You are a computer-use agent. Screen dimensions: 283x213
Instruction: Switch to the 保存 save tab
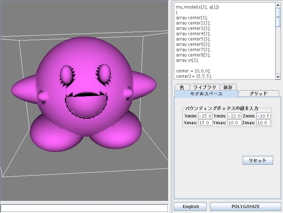(228, 87)
